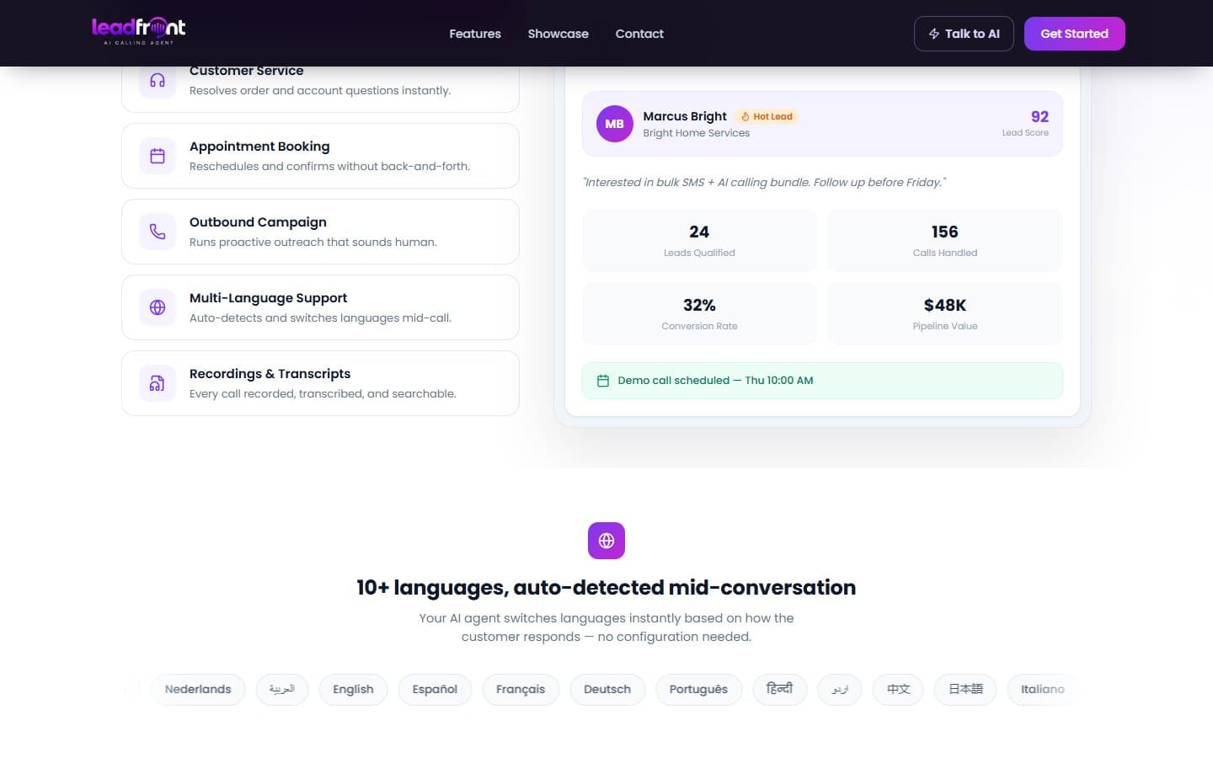Screen dimensions: 1213x758
Task: Click the Bright Home Services company text
Action: [x=696, y=133]
